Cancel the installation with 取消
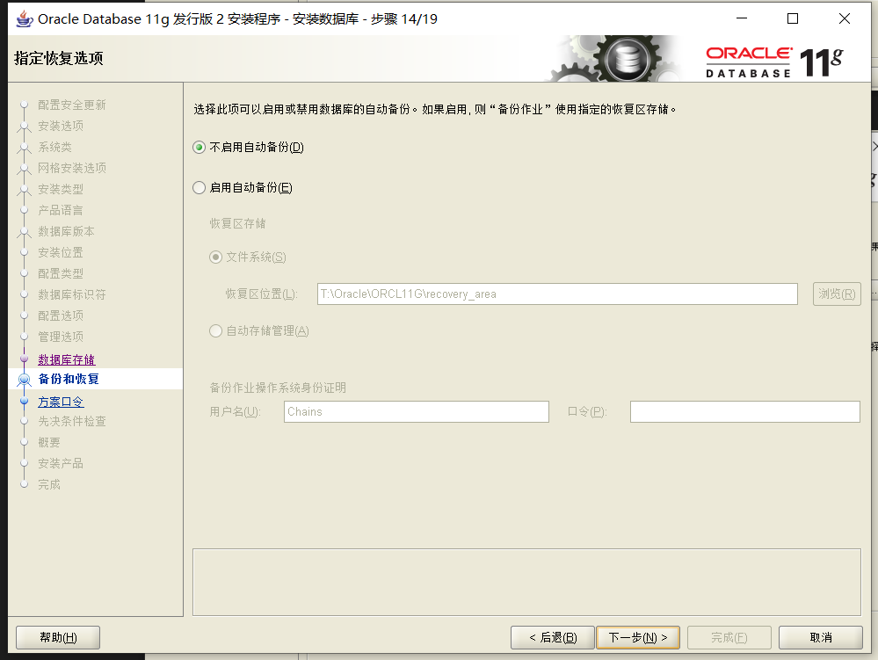Viewport: 878px width, 660px height. (x=820, y=637)
